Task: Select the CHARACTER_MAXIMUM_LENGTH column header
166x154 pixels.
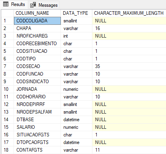Action: (x=129, y=13)
